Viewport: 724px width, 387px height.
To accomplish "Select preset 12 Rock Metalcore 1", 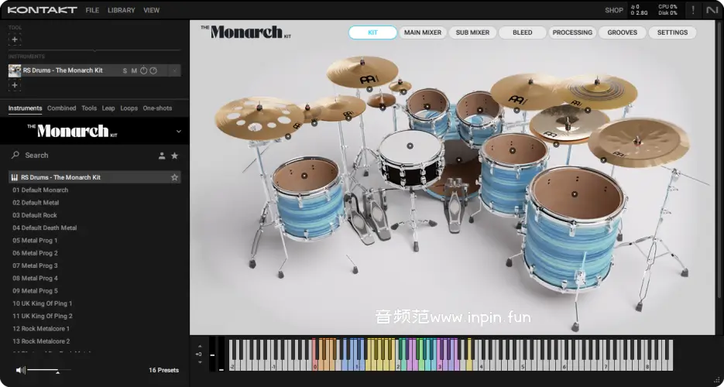I will click(41, 328).
